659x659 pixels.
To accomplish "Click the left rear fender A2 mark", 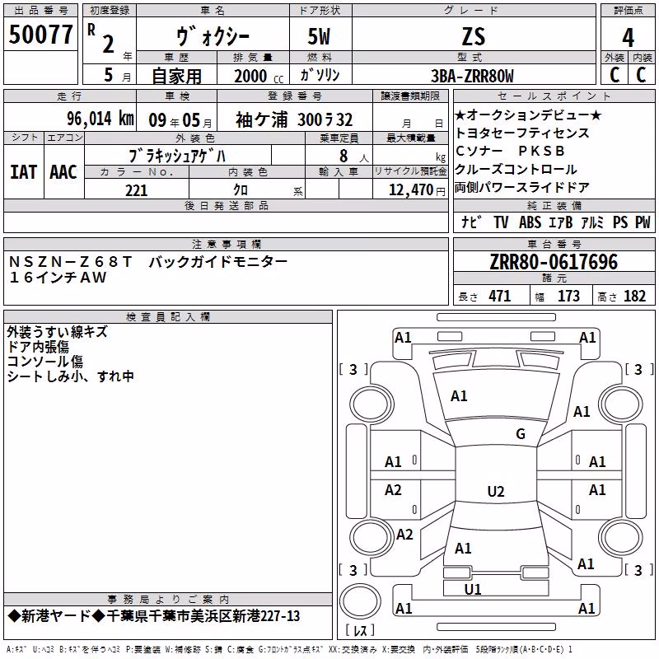I will click(404, 535).
